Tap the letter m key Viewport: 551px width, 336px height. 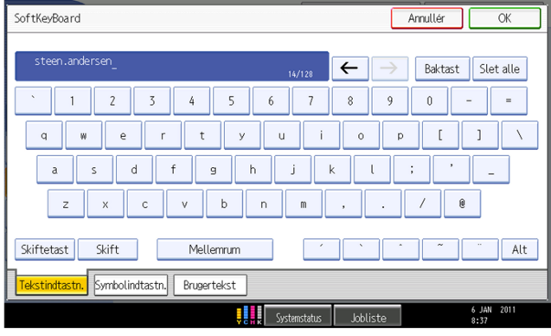(x=304, y=204)
